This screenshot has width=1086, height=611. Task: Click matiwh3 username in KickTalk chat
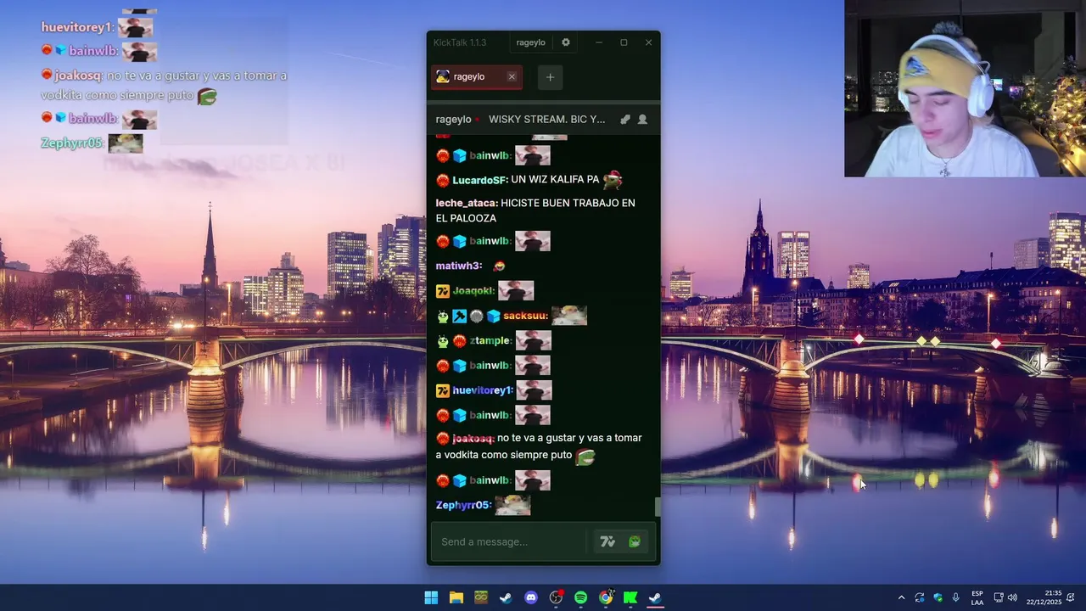(459, 266)
